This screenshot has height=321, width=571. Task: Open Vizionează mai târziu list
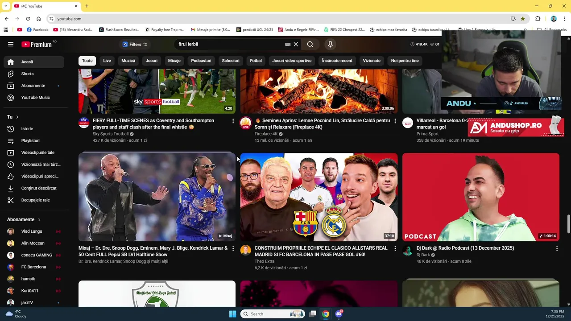(x=34, y=165)
